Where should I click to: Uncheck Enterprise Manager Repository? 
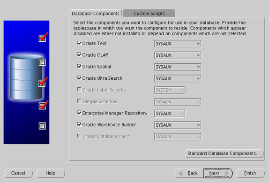click(79, 113)
